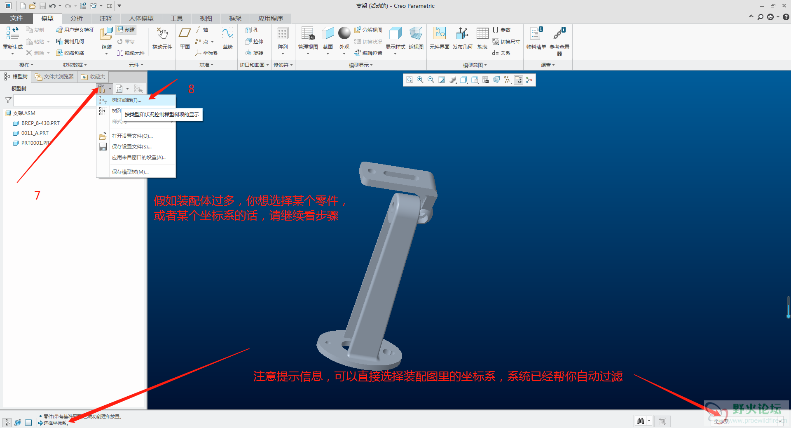Open the 物料清单 (Bill of Materials) tool
The height and width of the screenshot is (428, 791).
(536, 38)
